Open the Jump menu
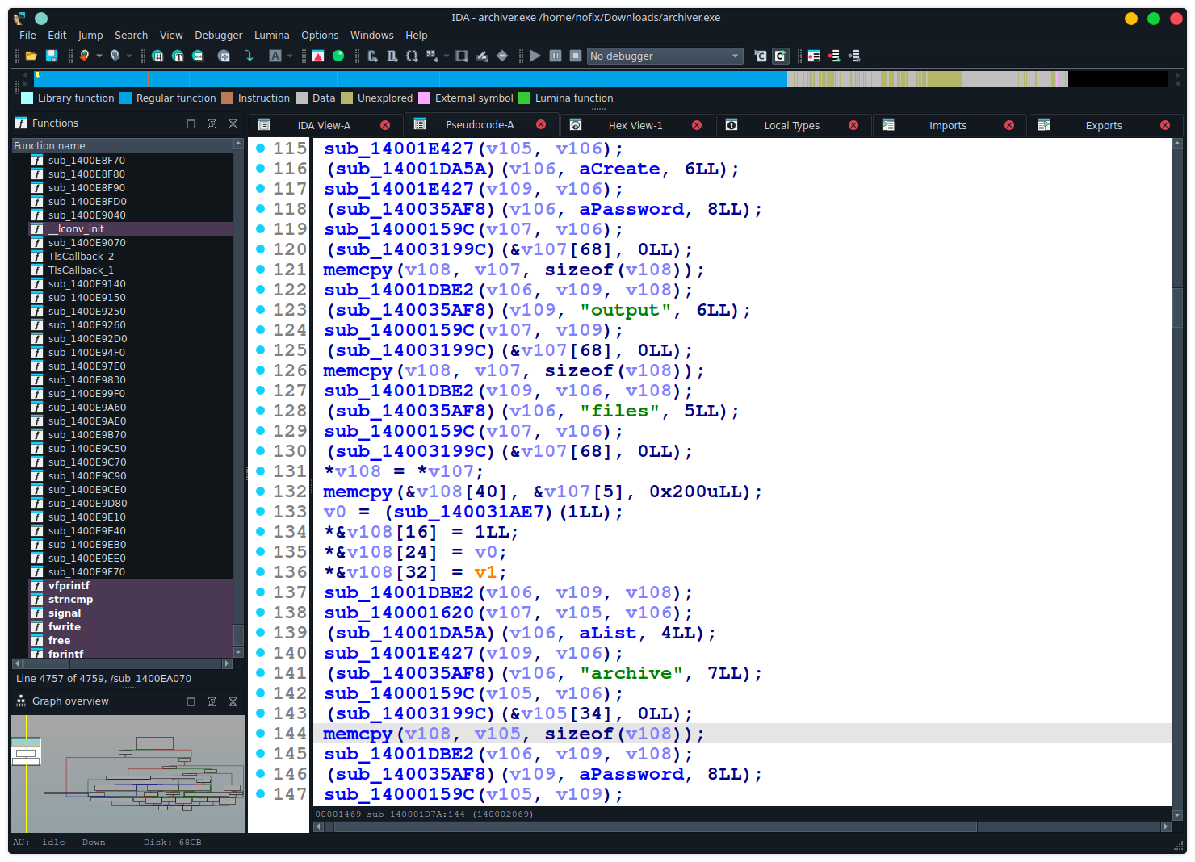Image resolution: width=1195 pixels, height=862 pixels. click(90, 35)
